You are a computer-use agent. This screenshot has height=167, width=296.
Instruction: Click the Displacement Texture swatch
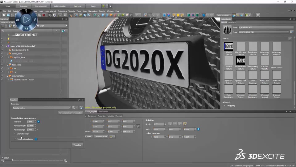click(x=240, y=61)
